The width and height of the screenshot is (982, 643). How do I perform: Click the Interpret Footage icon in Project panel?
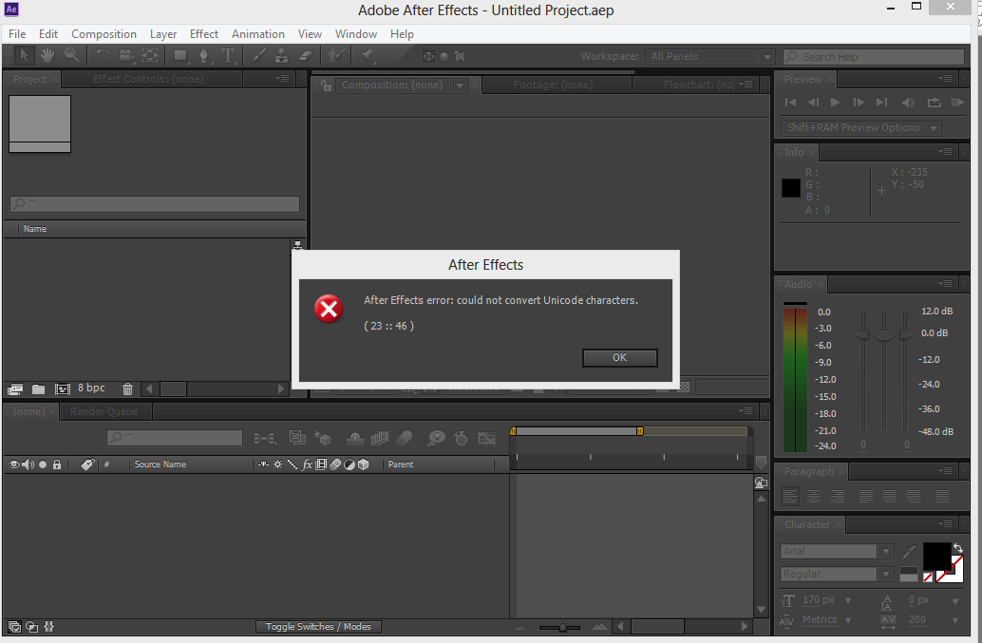(x=15, y=389)
